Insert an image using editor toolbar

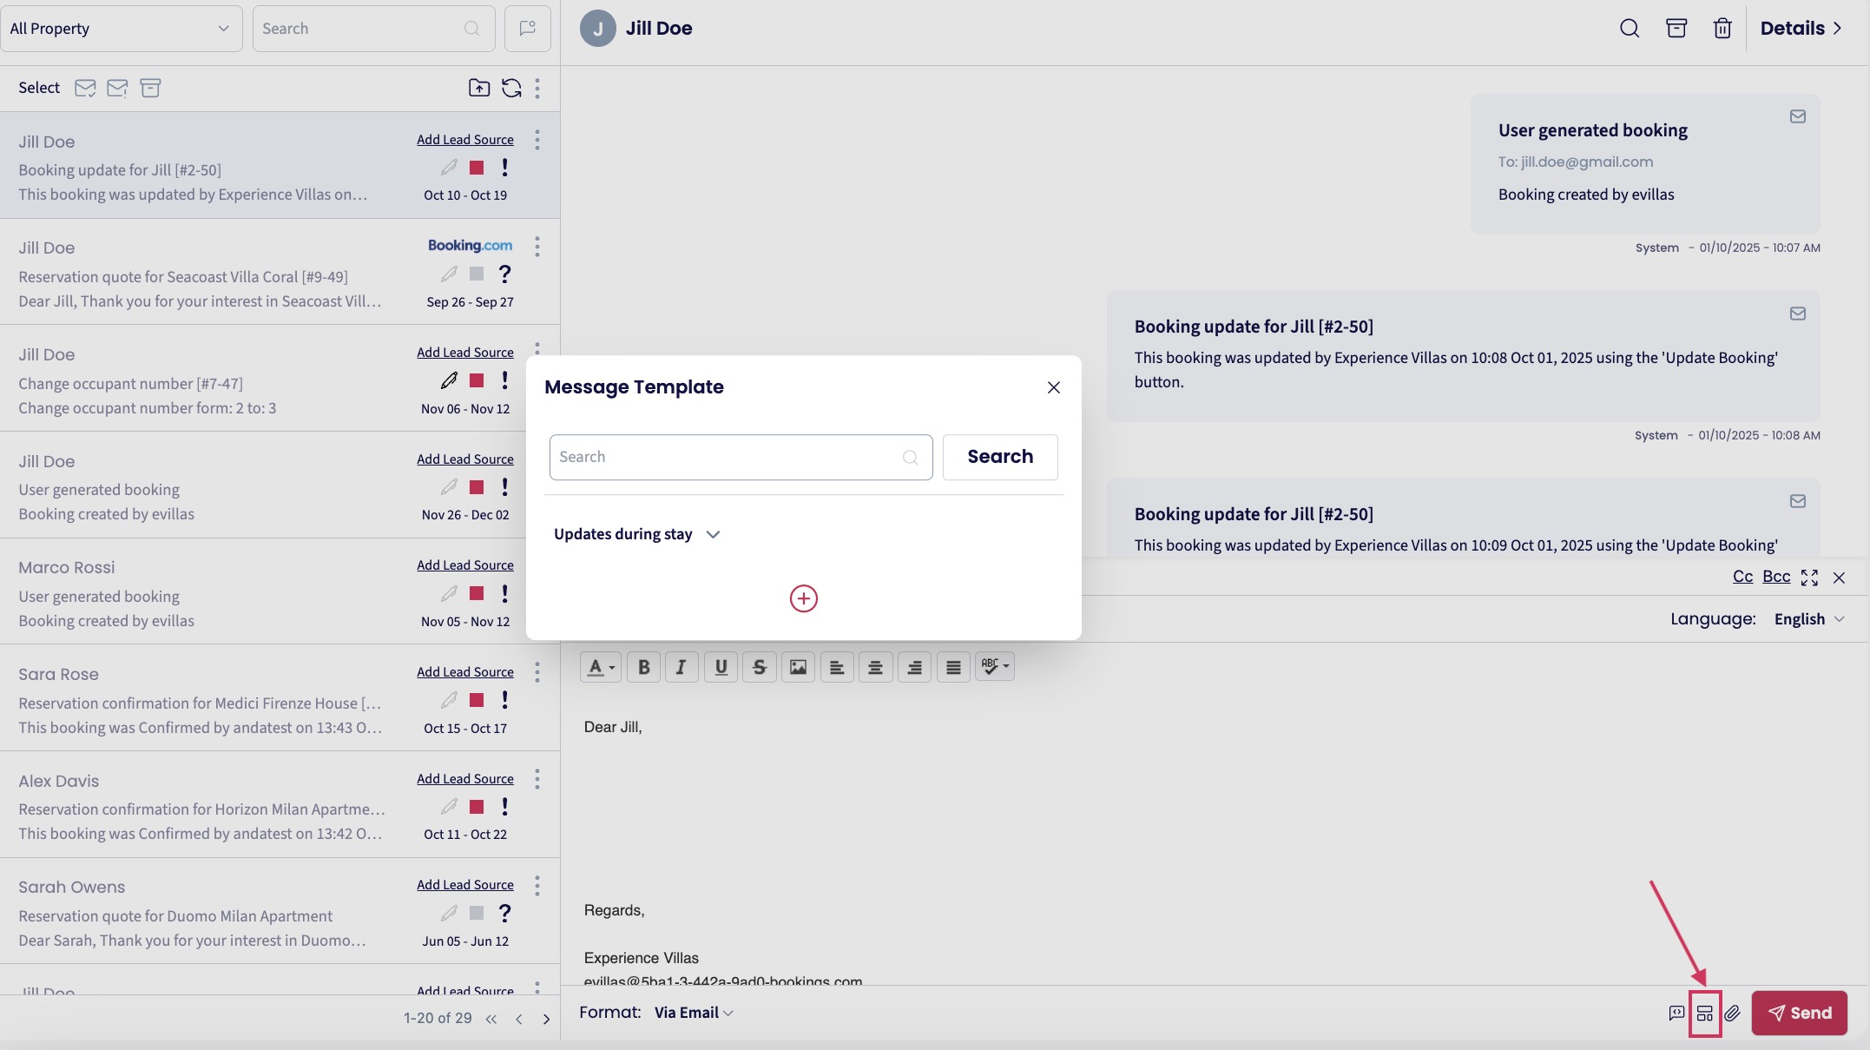pos(798,667)
